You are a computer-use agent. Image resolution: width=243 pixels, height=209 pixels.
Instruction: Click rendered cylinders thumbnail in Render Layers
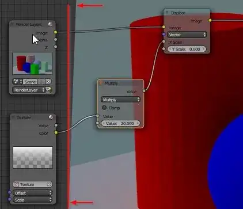[32, 63]
